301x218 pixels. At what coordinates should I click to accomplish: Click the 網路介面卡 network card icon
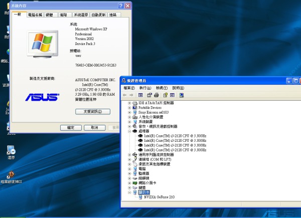[x=135, y=183]
